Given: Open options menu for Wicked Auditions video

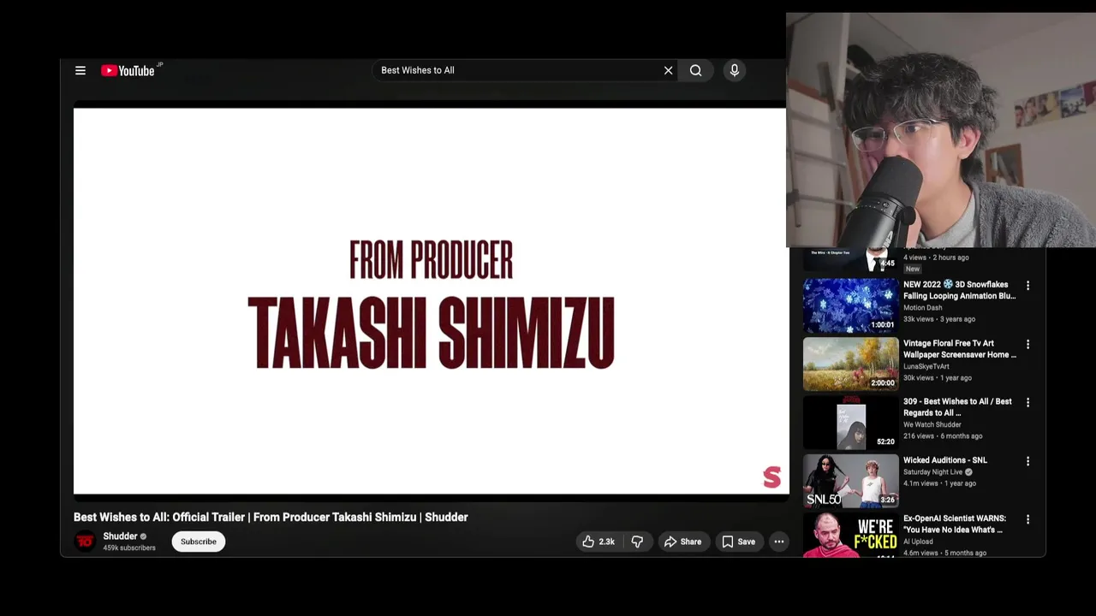Looking at the screenshot, I should click(1028, 462).
